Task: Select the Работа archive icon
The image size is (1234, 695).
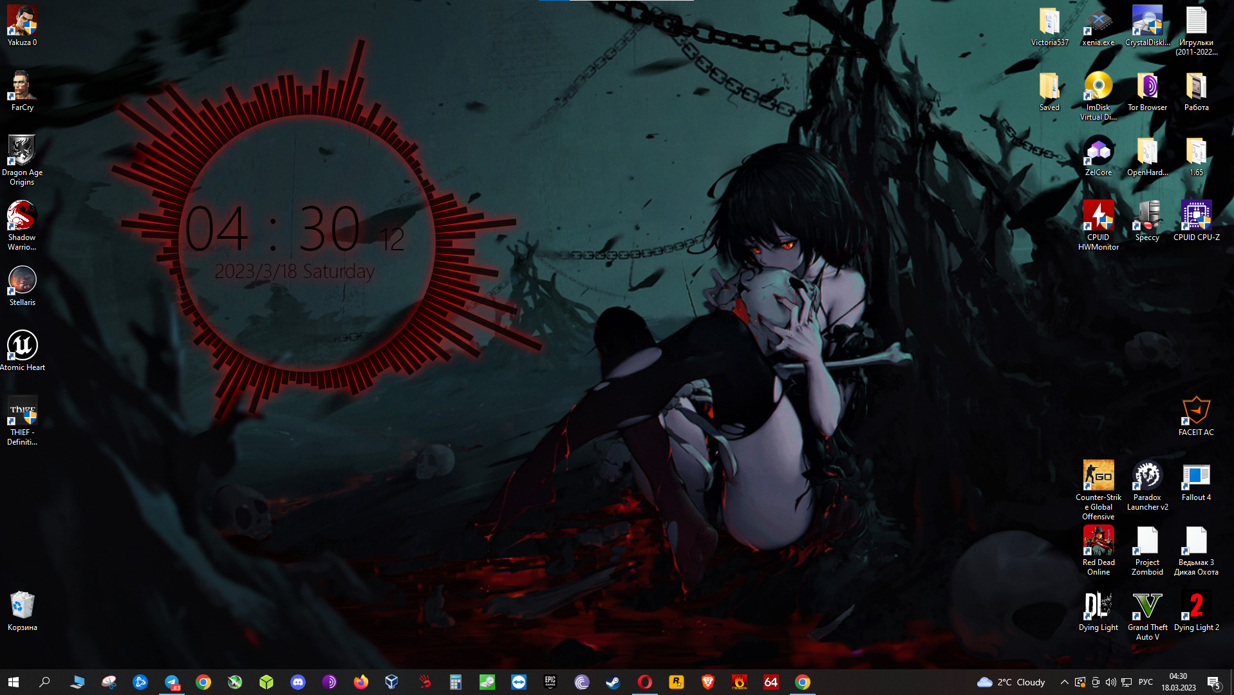Action: click(1196, 91)
